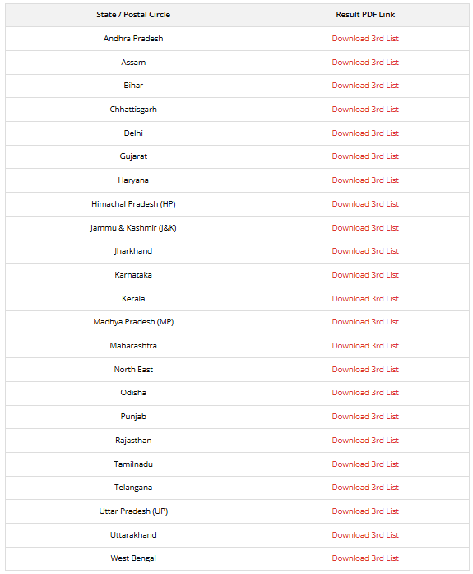Open the Chhattisgarh 3rd list PDF link
The height and width of the screenshot is (574, 473).
click(x=365, y=109)
